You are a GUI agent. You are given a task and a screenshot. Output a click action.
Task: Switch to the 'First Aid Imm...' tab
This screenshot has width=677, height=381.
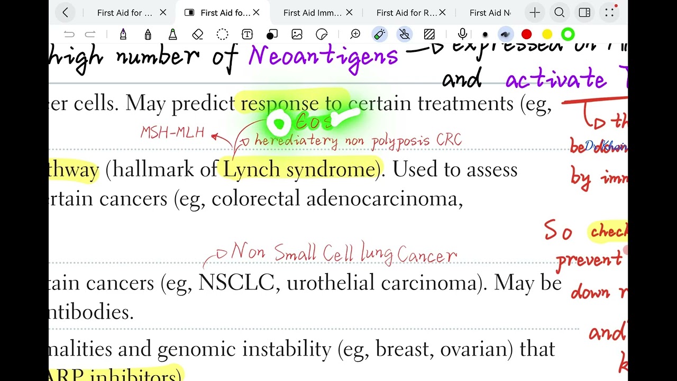[x=312, y=13]
